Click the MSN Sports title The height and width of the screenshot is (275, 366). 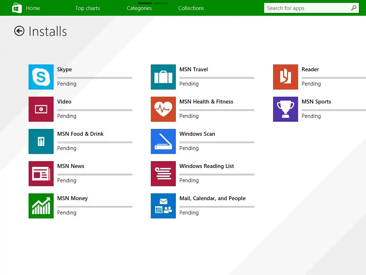pos(316,102)
